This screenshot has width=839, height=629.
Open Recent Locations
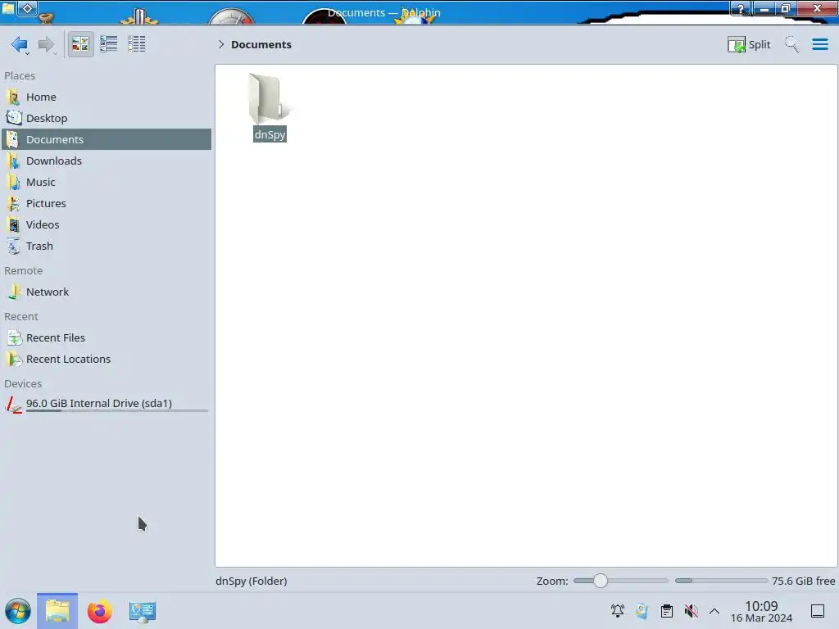(x=107, y=360)
